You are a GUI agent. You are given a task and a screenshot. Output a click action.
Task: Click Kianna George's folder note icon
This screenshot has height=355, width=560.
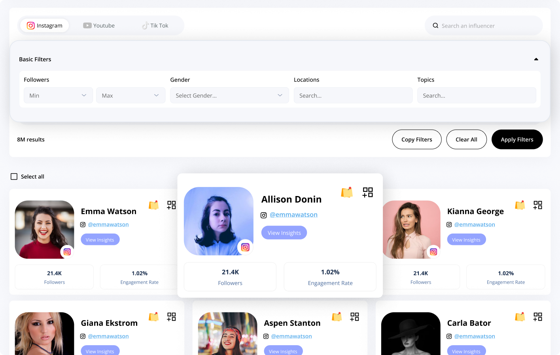(x=520, y=205)
